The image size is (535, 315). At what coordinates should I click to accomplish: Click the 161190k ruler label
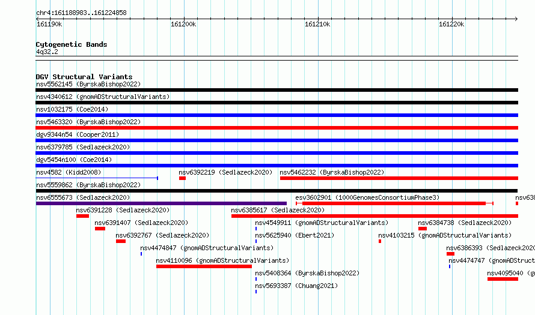pyautogui.click(x=49, y=24)
